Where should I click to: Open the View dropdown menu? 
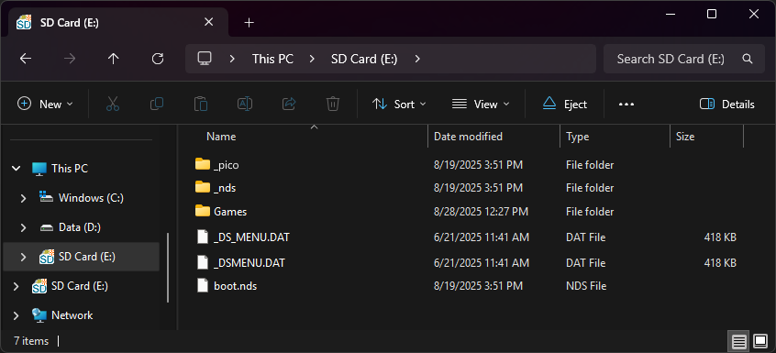[481, 105]
